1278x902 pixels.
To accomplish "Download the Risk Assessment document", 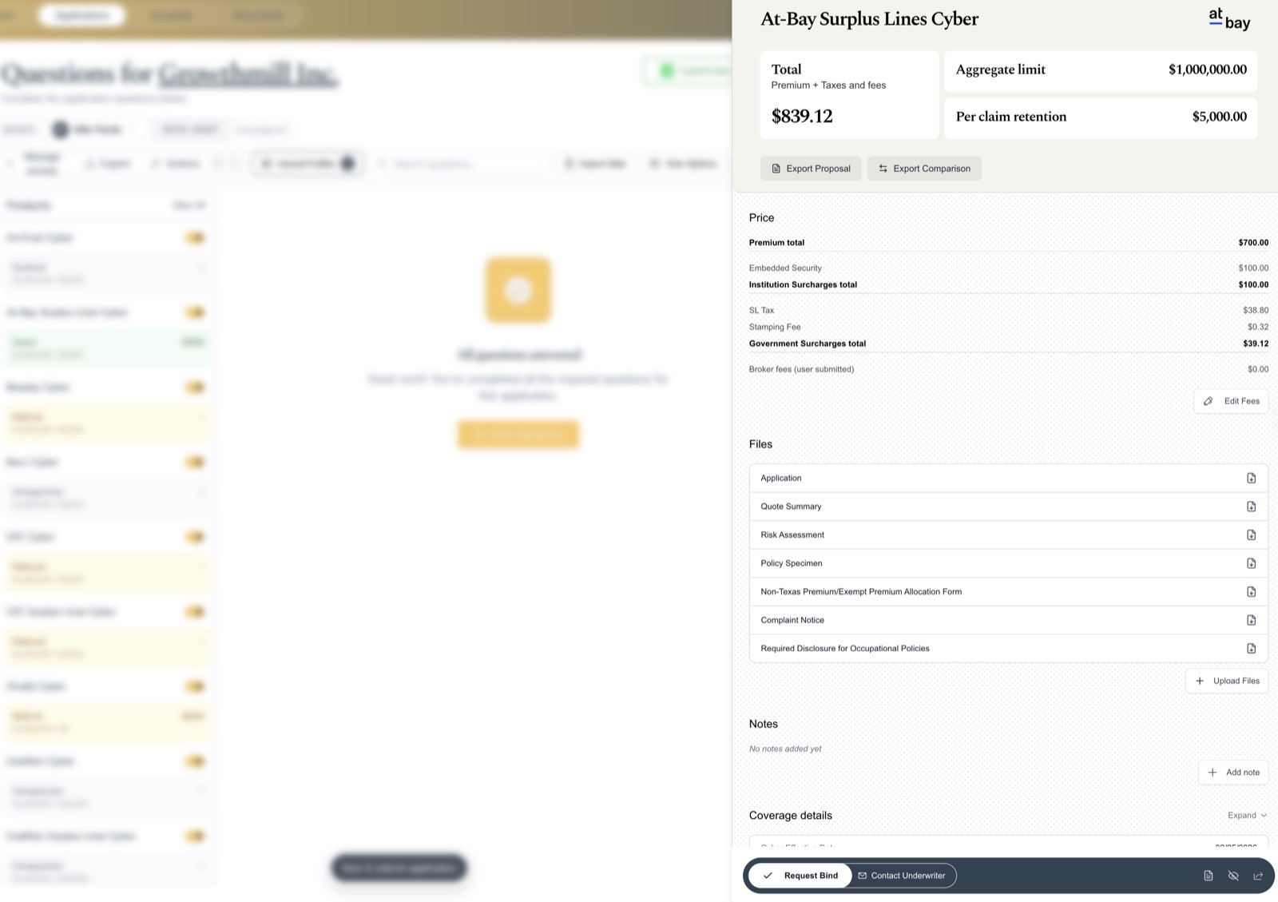I will pyautogui.click(x=1251, y=534).
